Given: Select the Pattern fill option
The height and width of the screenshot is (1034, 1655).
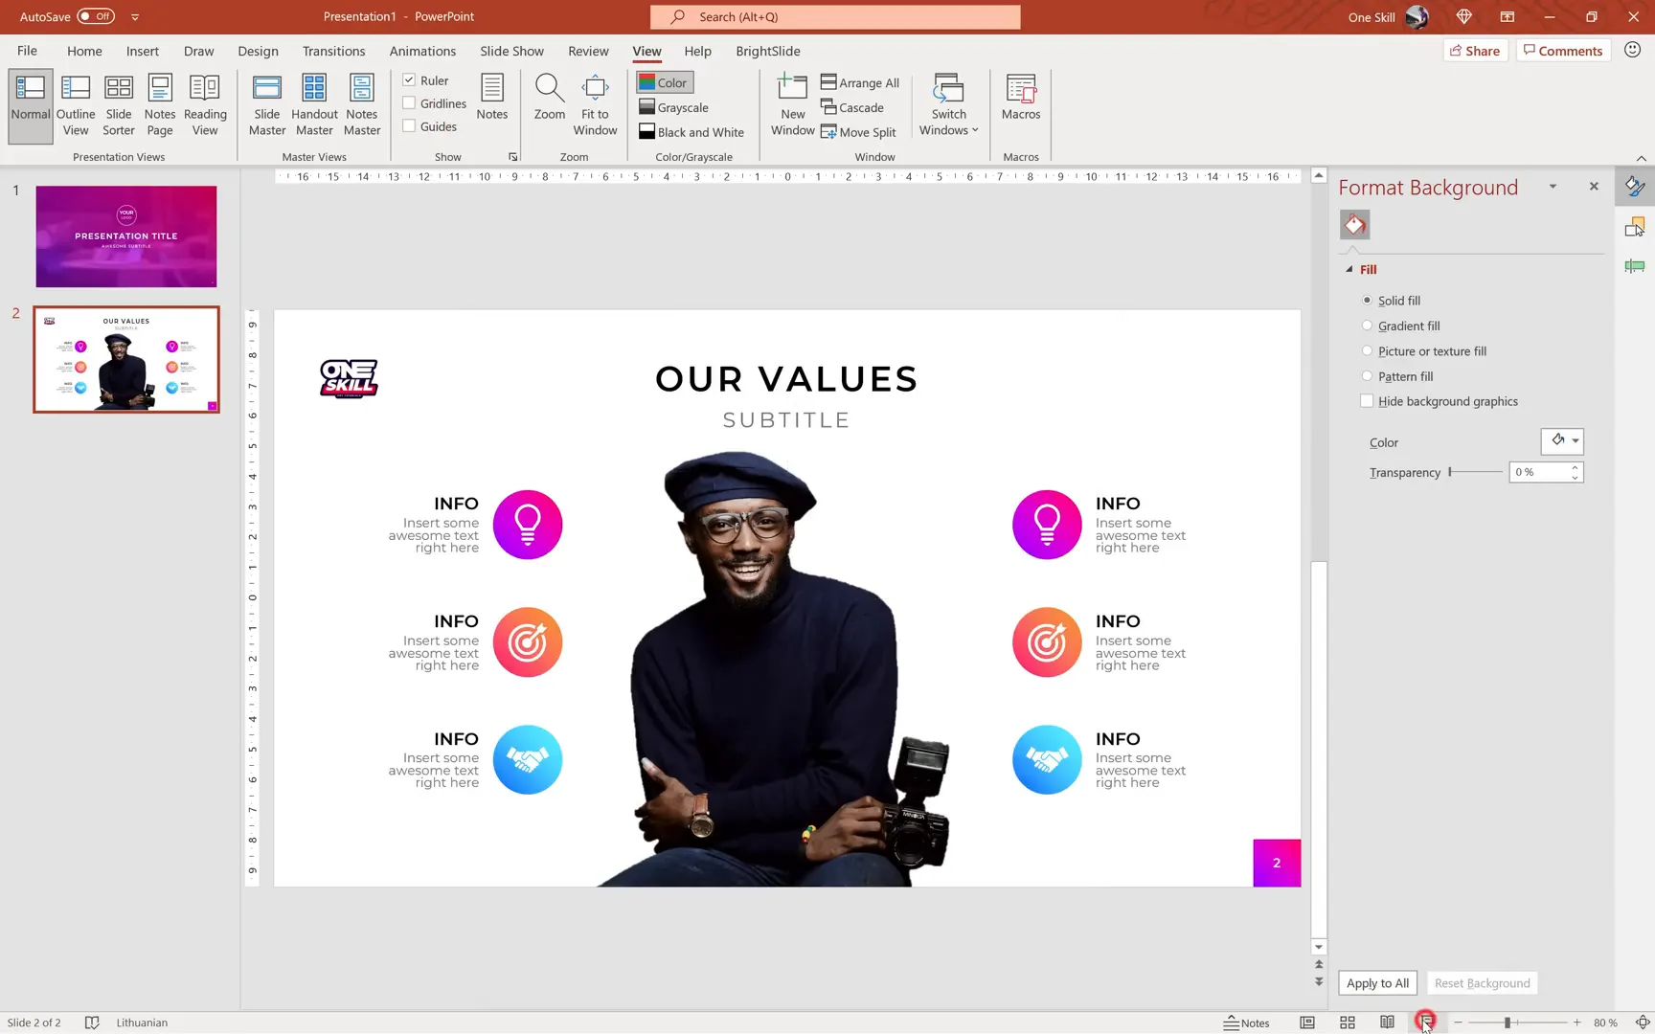Looking at the screenshot, I should point(1368,376).
